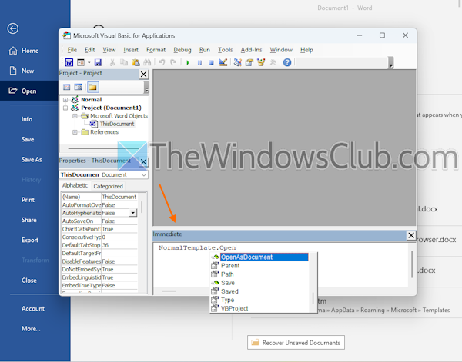This screenshot has height=362, width=462.
Task: Select the Normal project tree item
Action: coord(92,100)
